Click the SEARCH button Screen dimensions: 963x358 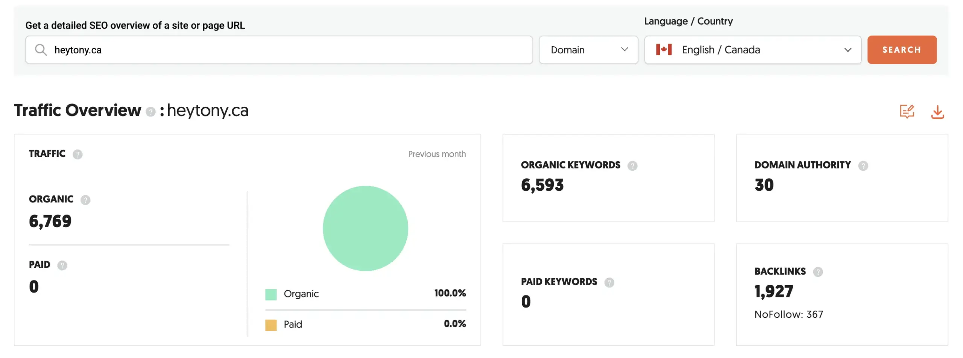pos(902,50)
